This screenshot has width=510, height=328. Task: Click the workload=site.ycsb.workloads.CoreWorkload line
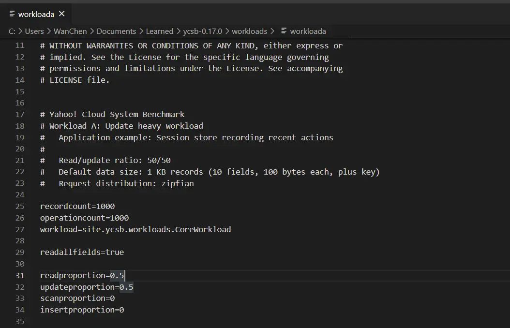(x=135, y=229)
